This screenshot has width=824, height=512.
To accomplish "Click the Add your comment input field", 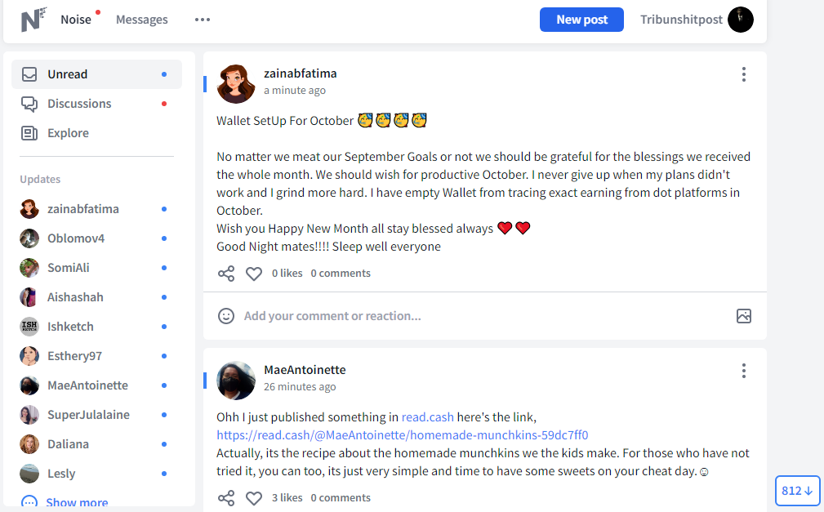I will 485,316.
